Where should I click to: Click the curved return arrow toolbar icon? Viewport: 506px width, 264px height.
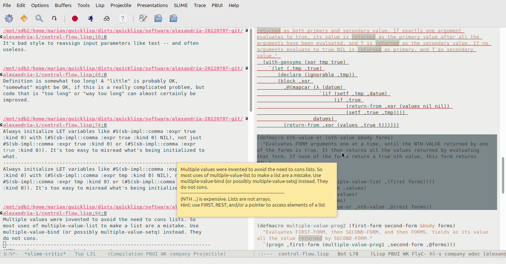[54, 18]
